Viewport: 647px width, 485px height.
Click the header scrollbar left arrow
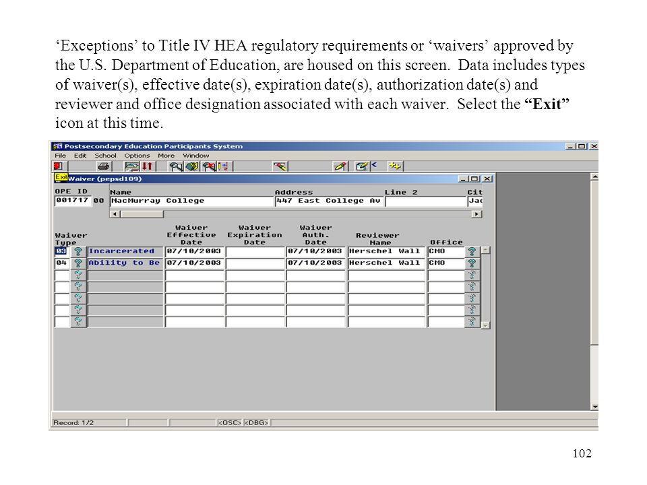tap(115, 214)
